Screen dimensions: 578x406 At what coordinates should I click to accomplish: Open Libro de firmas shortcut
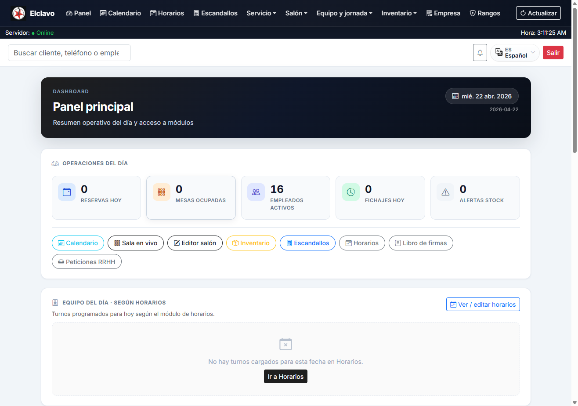coord(421,243)
